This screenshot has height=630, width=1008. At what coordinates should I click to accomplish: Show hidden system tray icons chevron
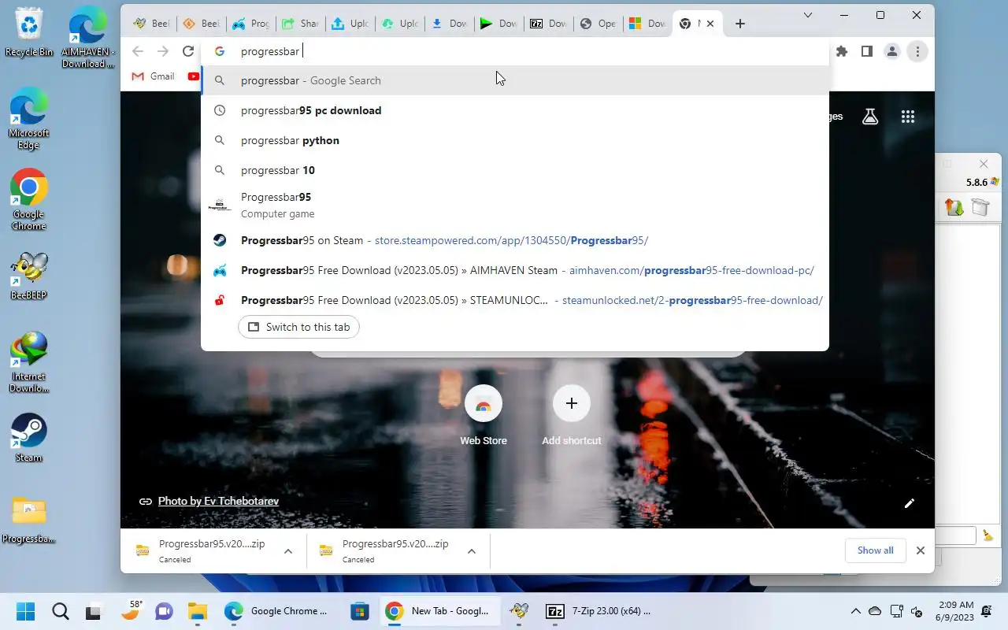click(x=856, y=611)
